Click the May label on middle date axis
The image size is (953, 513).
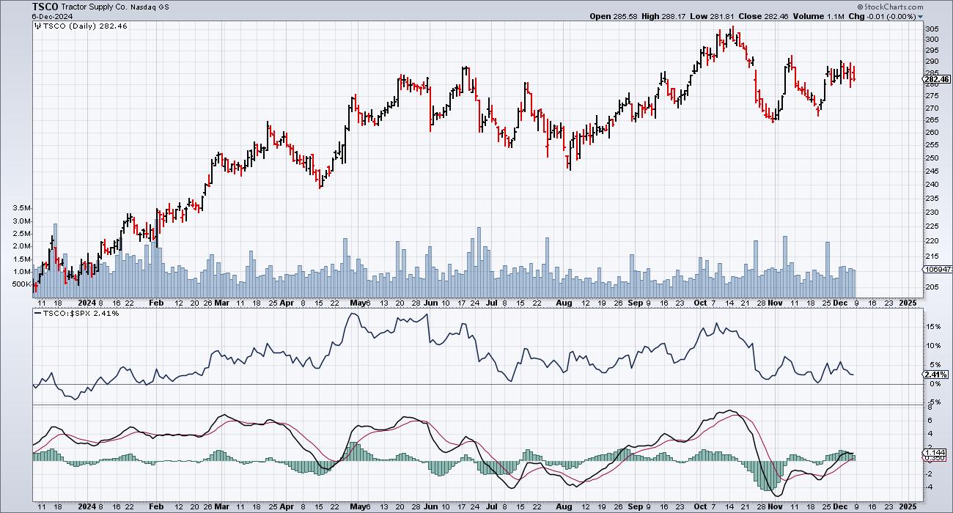pyautogui.click(x=356, y=302)
